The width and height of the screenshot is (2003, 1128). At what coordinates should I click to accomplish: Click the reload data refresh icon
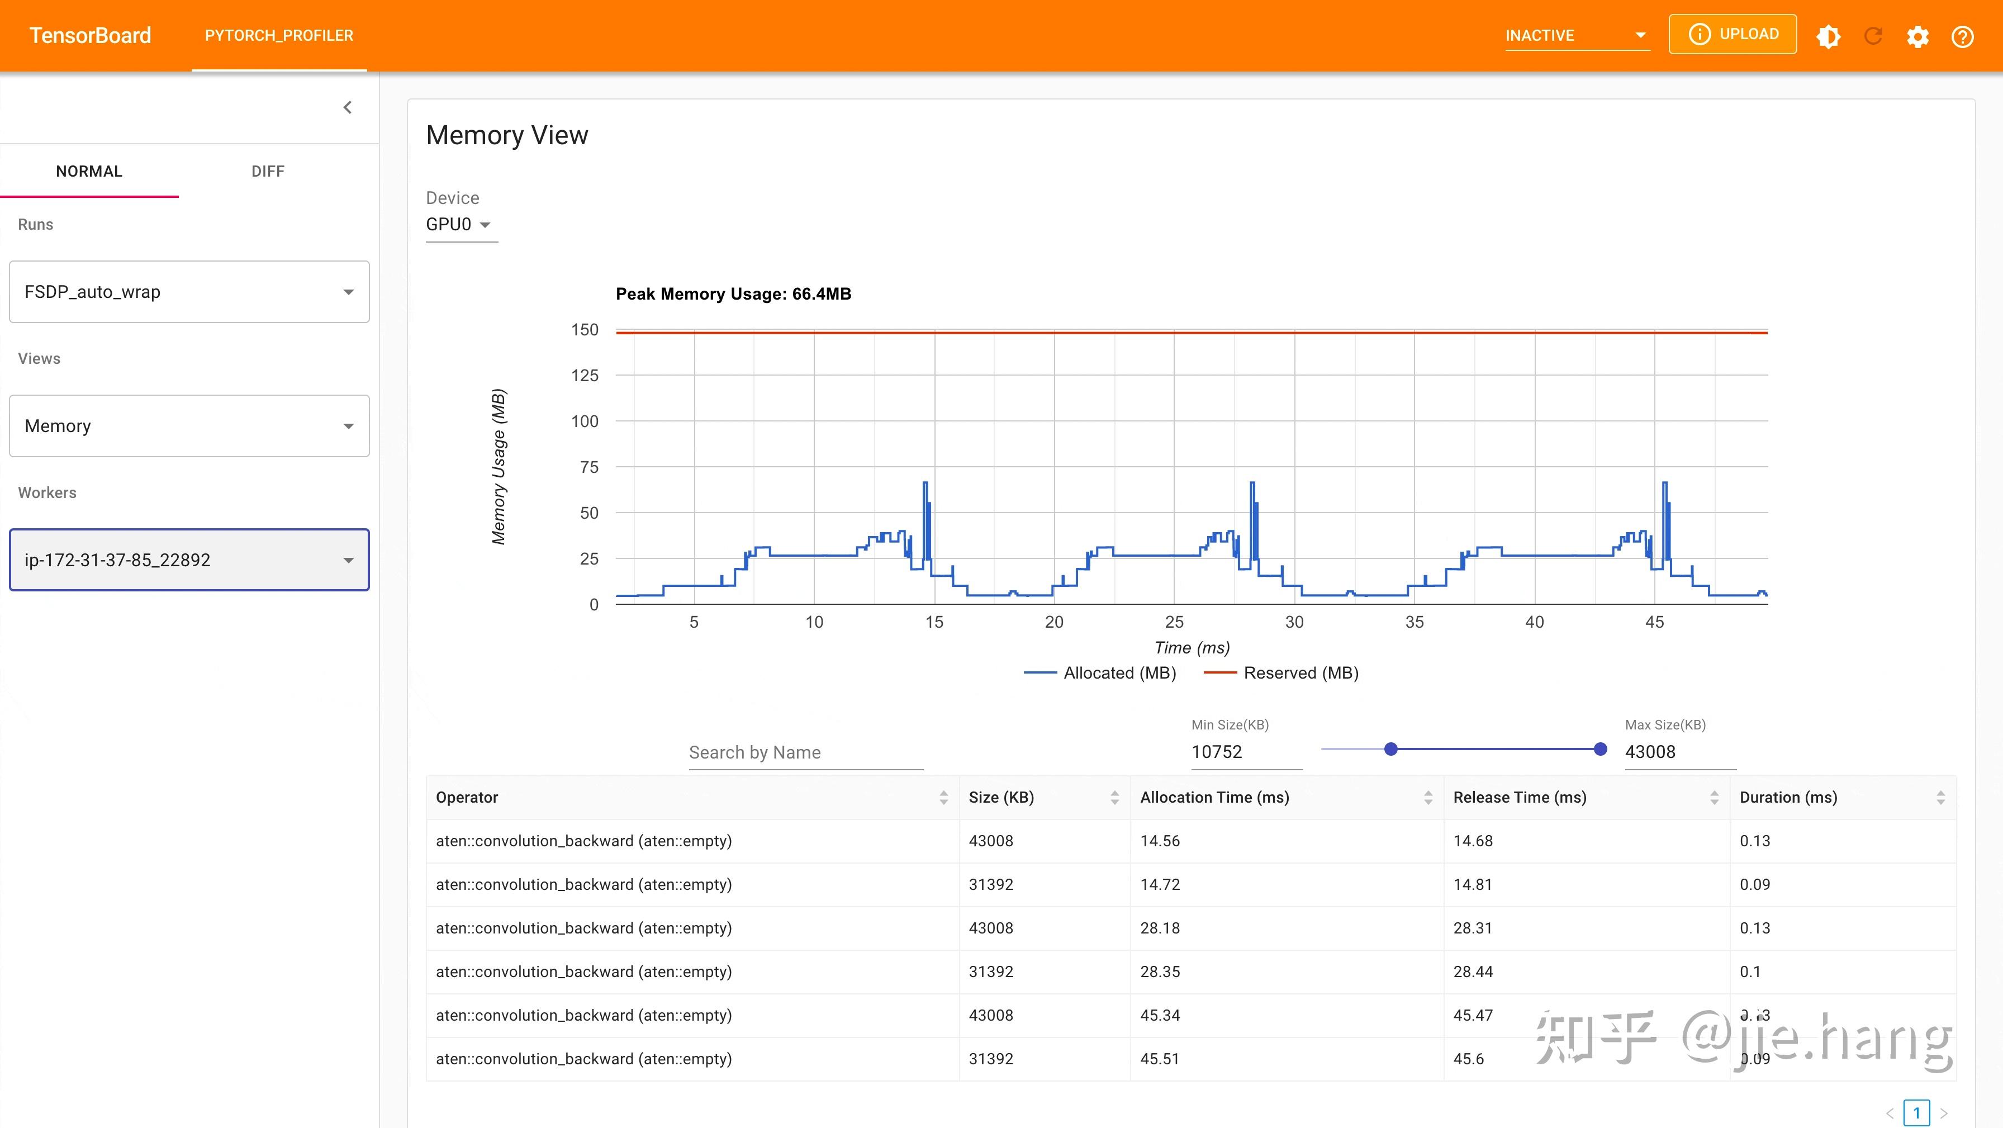tap(1873, 36)
